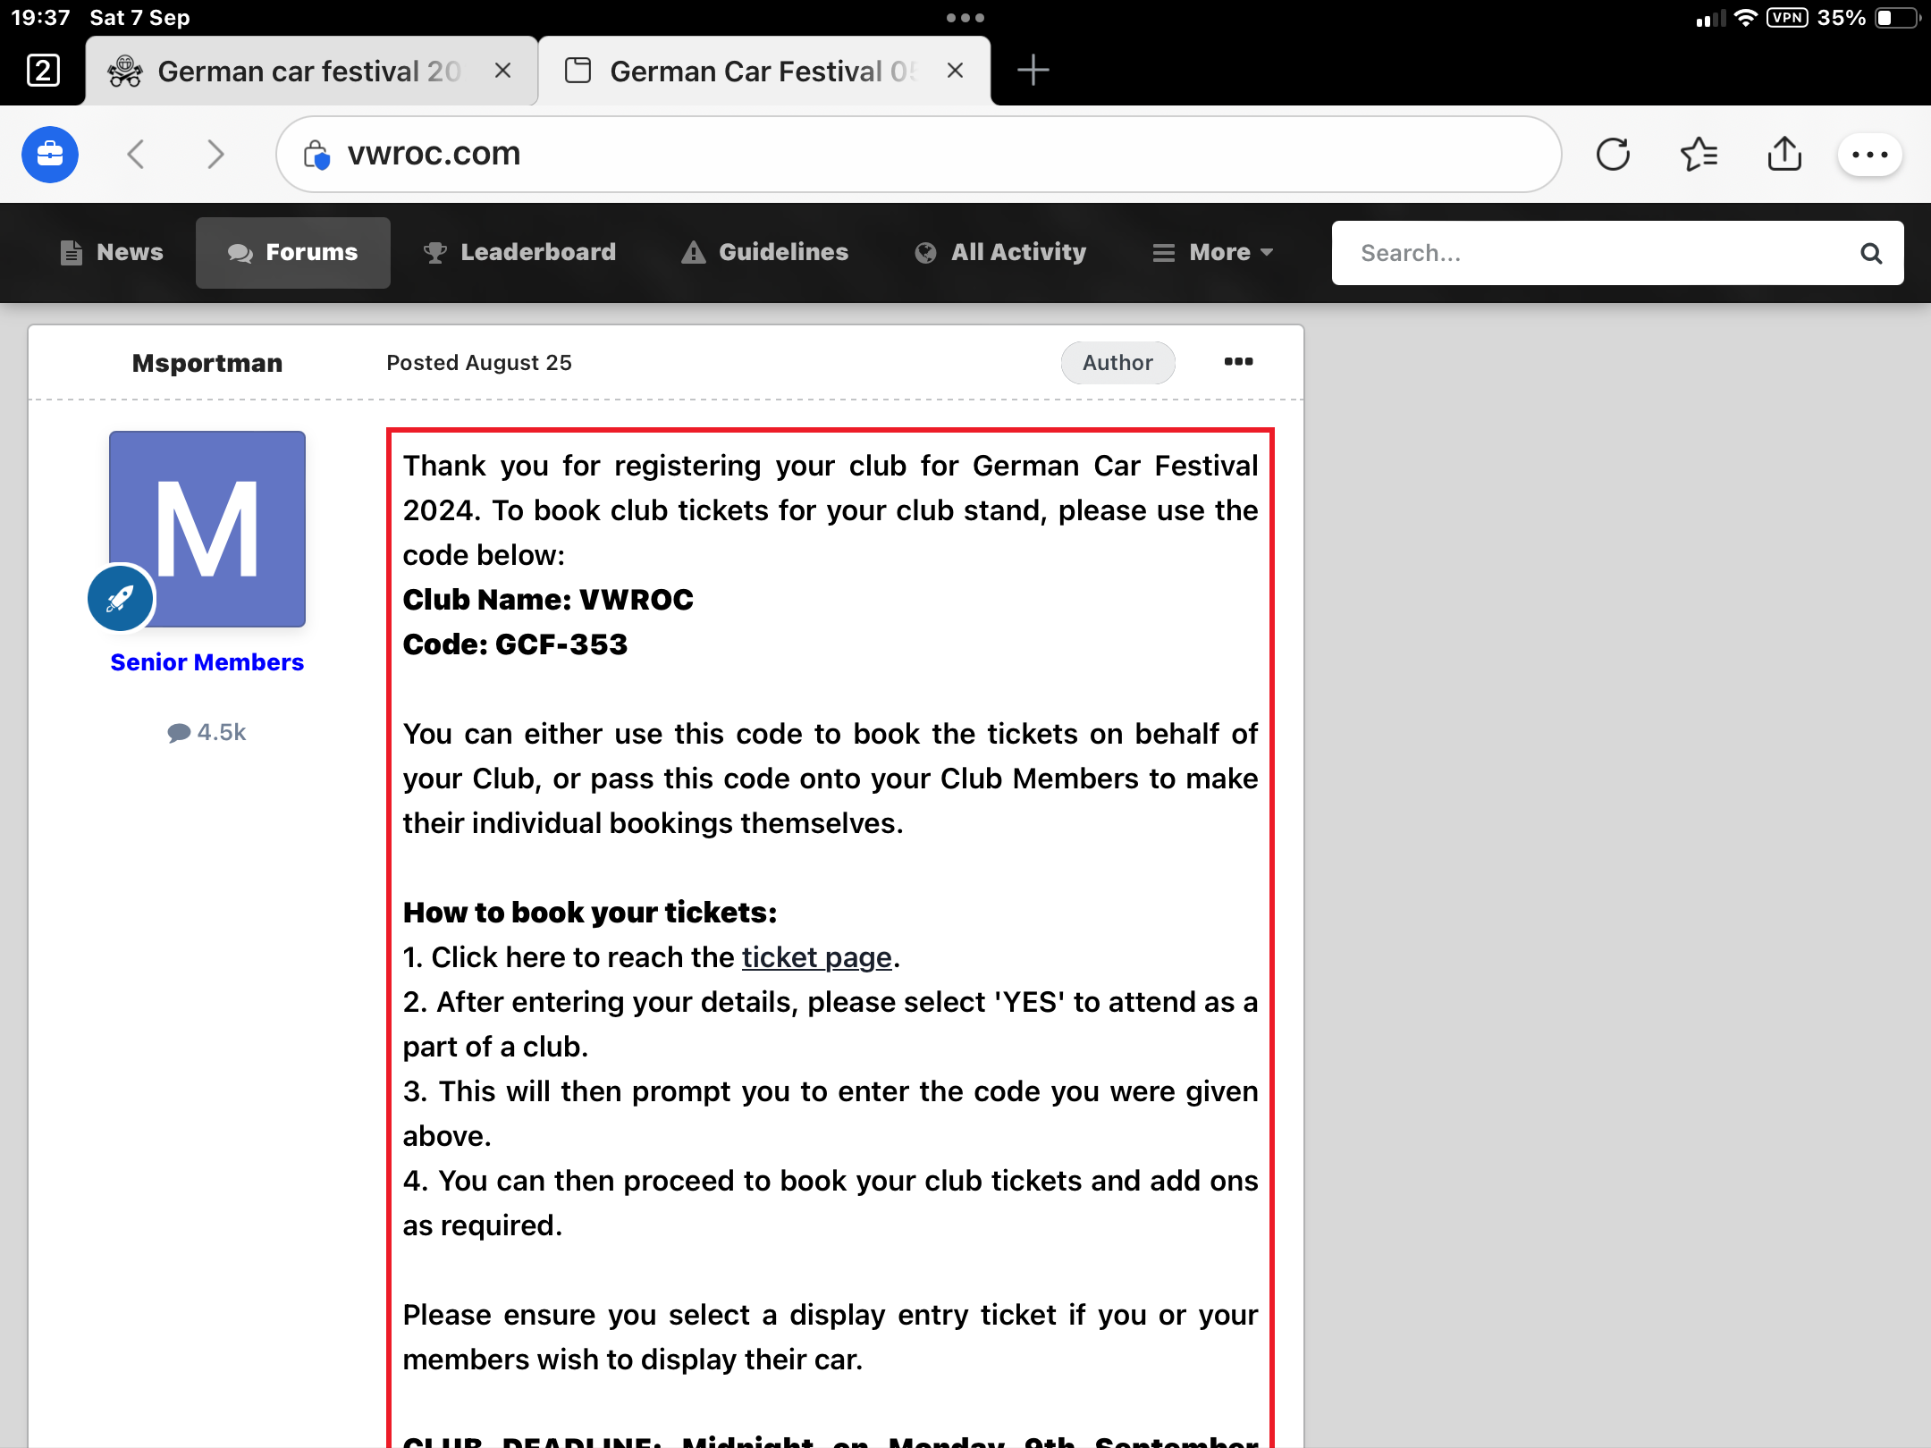Open the favorites star list icon

tap(1699, 155)
